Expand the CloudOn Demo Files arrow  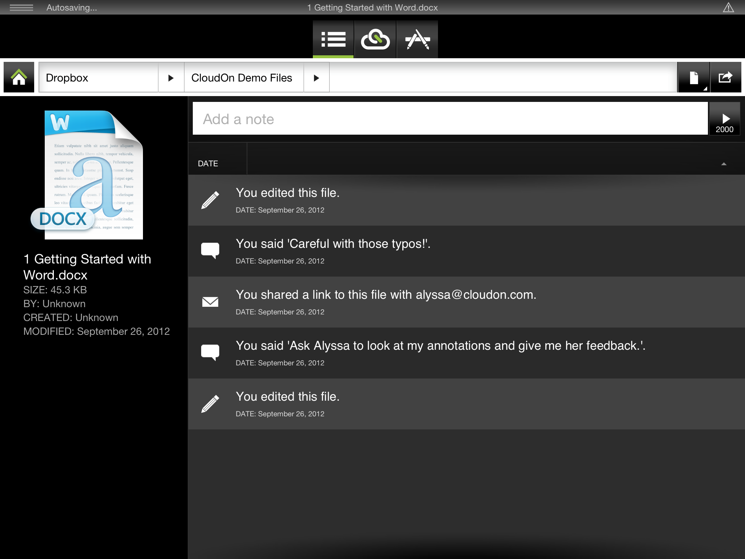pyautogui.click(x=316, y=78)
